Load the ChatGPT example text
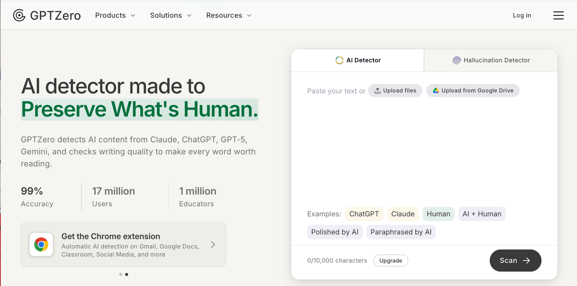Screen dimensions: 577x286 point(364,214)
